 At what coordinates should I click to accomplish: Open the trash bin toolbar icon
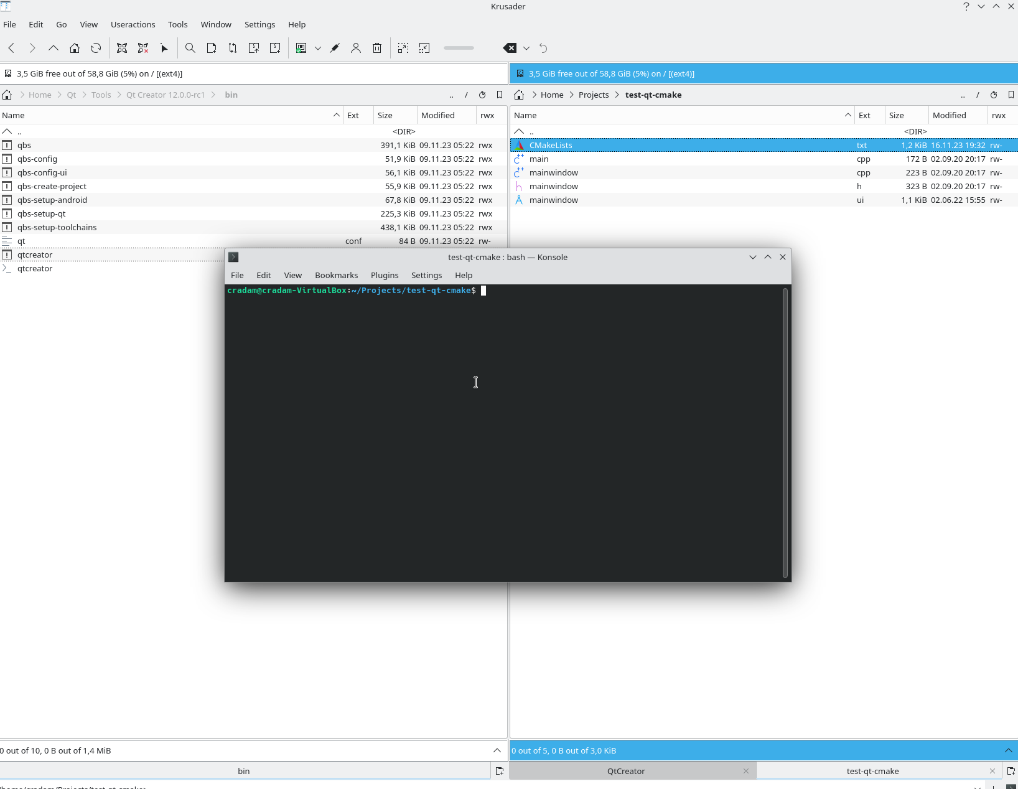[x=377, y=48]
